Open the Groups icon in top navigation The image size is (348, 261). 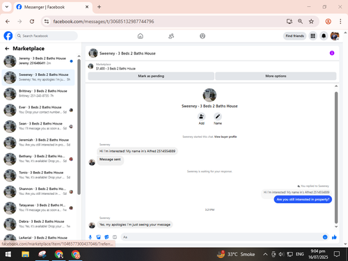(x=203, y=36)
